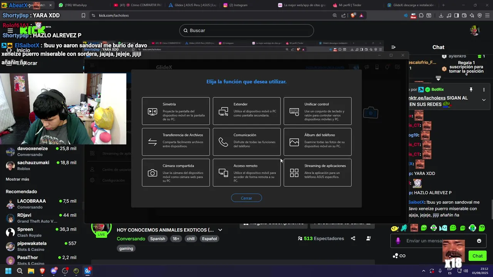Select the Simetría mirror function card

click(176, 111)
